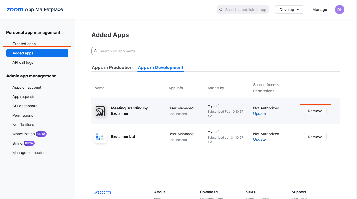Image resolution: width=357 pixels, height=199 pixels.
Task: Update permissions for Exclaimer Ltd
Action: click(x=259, y=139)
